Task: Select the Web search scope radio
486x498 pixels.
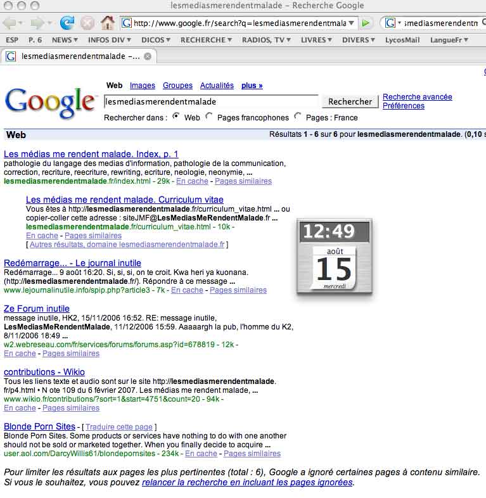Action: (x=176, y=116)
